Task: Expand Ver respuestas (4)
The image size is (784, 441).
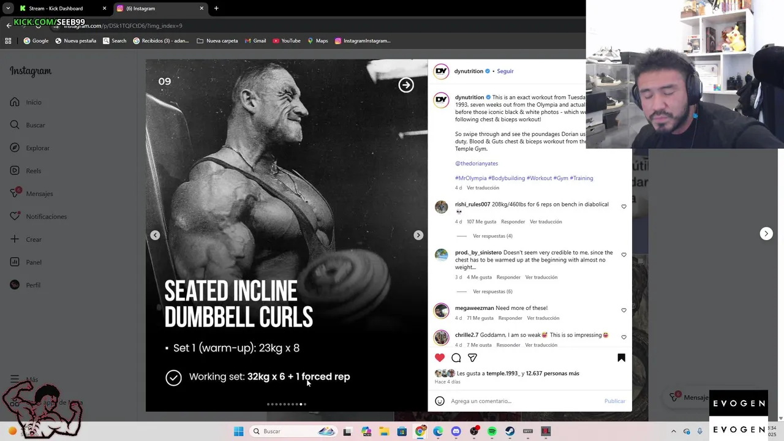Action: click(492, 236)
